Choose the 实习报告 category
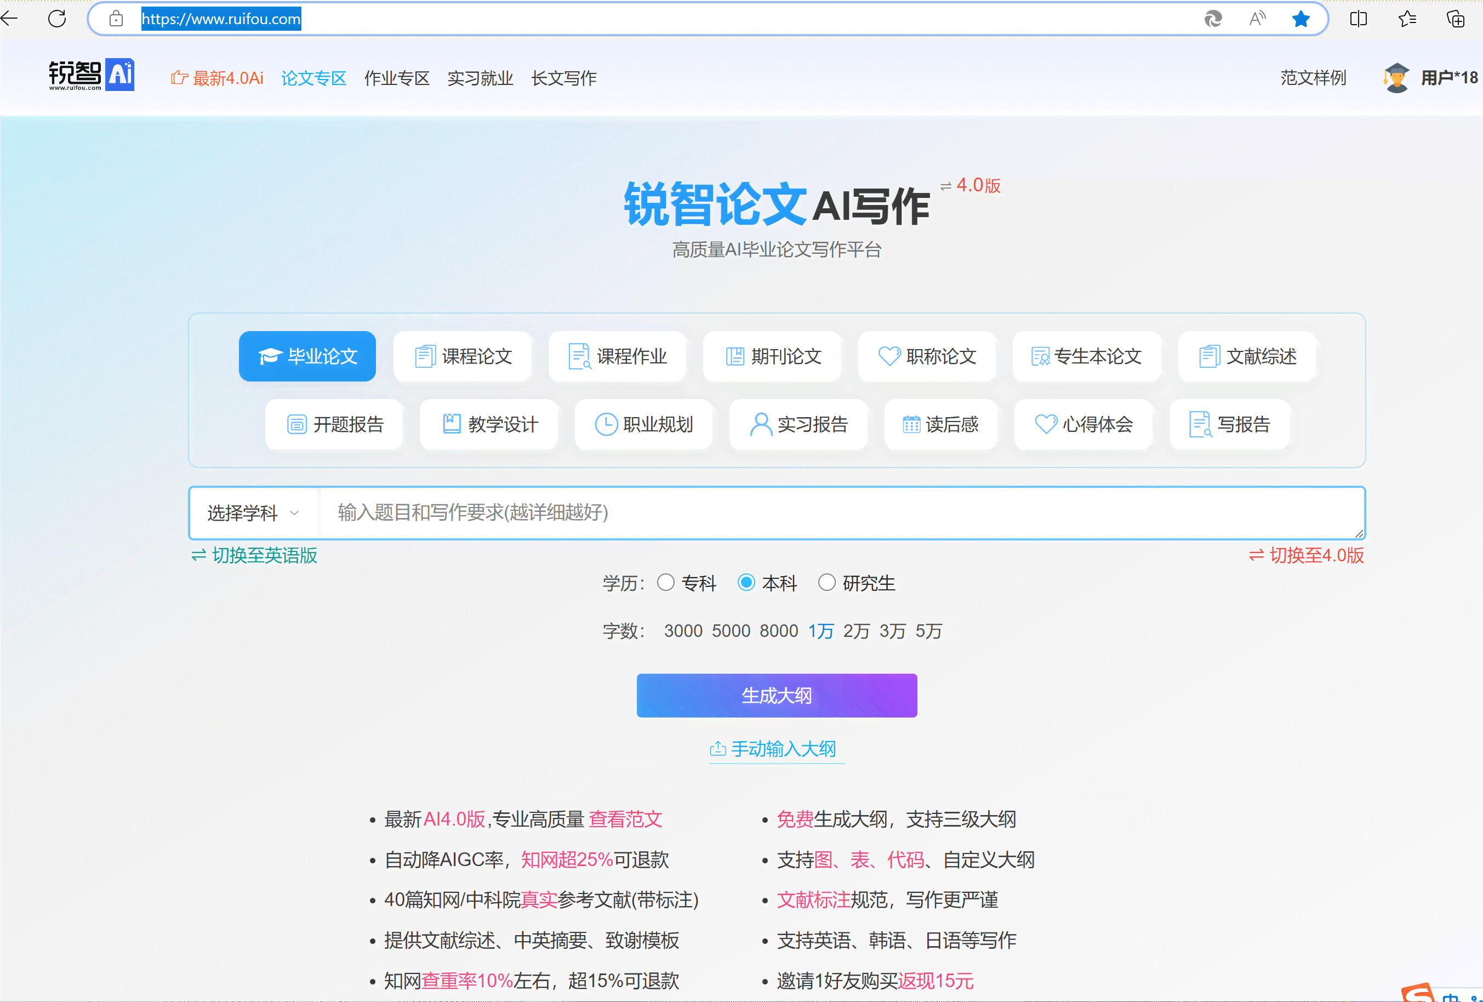The height and width of the screenshot is (1002, 1483). pos(798,424)
